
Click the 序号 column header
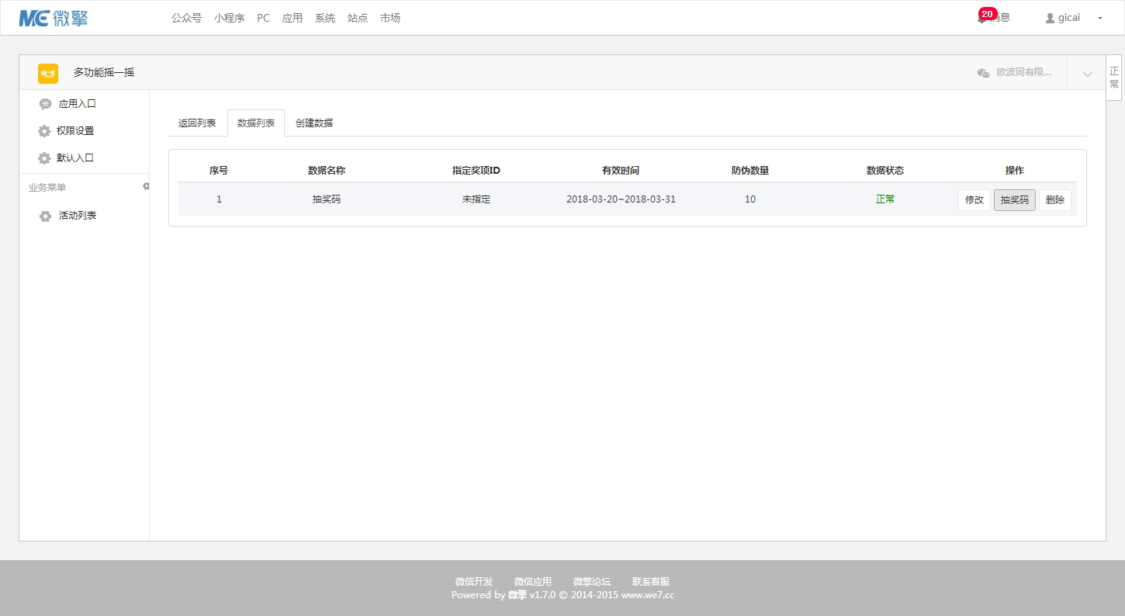(219, 171)
